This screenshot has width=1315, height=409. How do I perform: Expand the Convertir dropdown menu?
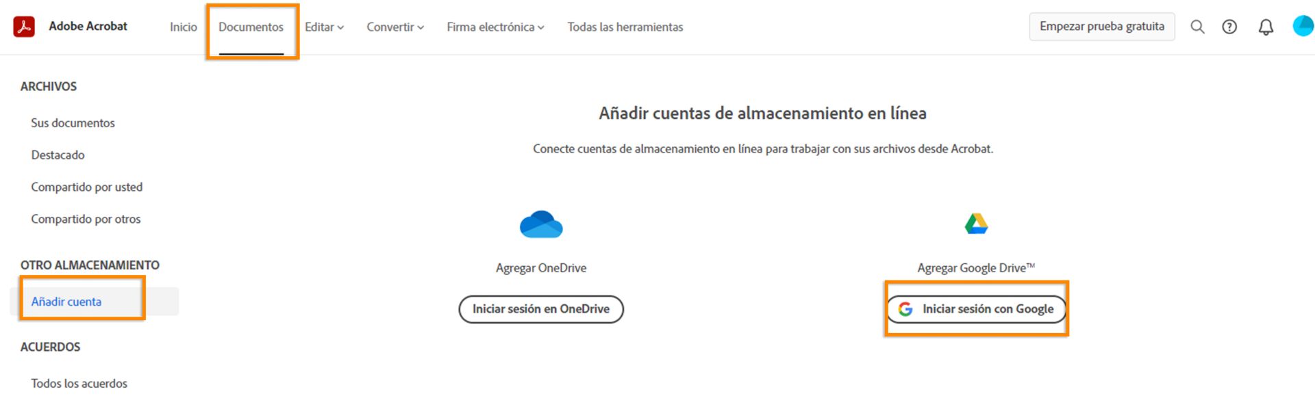[x=395, y=27]
